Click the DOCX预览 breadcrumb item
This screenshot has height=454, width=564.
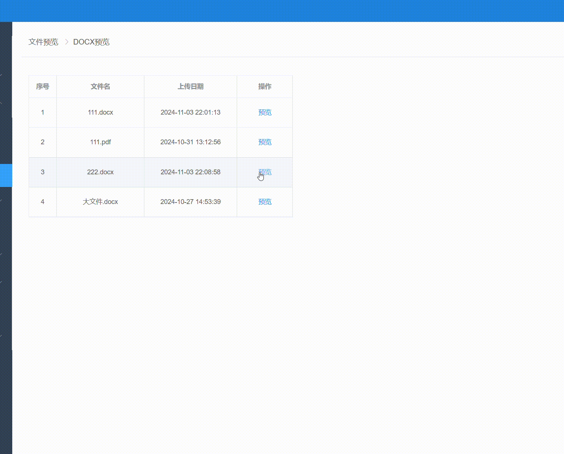[x=91, y=42]
